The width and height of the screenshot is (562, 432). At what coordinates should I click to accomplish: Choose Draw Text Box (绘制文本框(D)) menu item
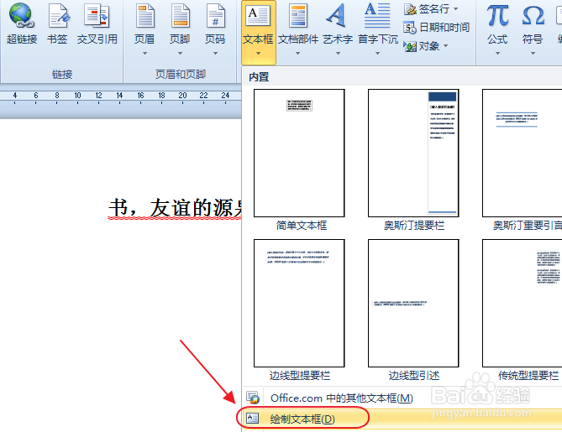pyautogui.click(x=402, y=419)
